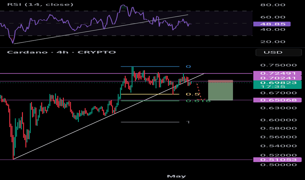The width and height of the screenshot is (305, 180).
Task: Click the Cardano · 4h · CRYPTO title
Action: point(61,52)
